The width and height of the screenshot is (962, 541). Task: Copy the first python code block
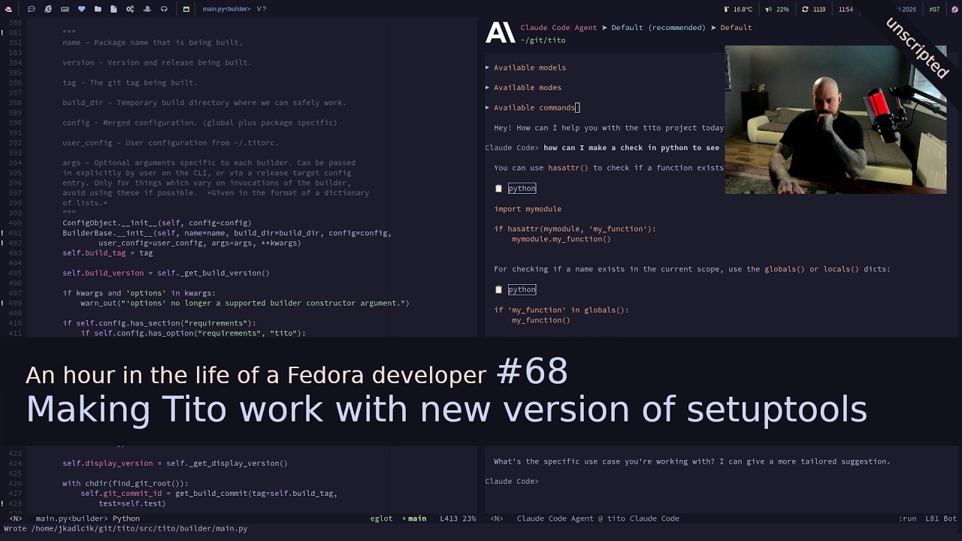point(498,189)
